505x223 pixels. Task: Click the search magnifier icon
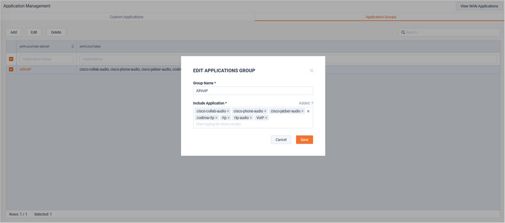(403, 32)
